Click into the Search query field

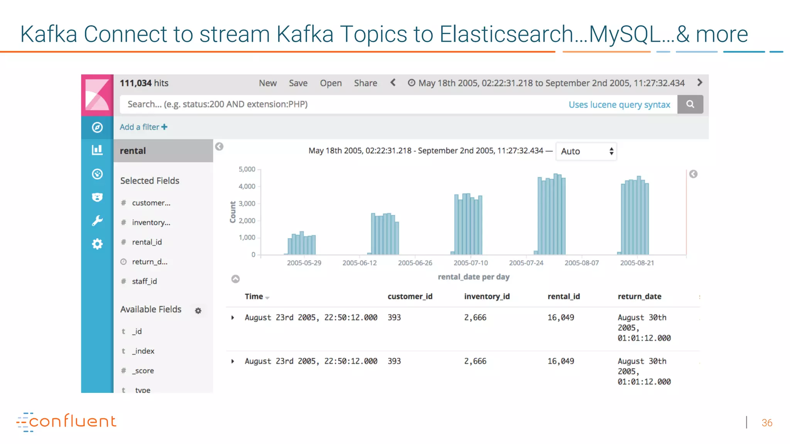pos(398,104)
